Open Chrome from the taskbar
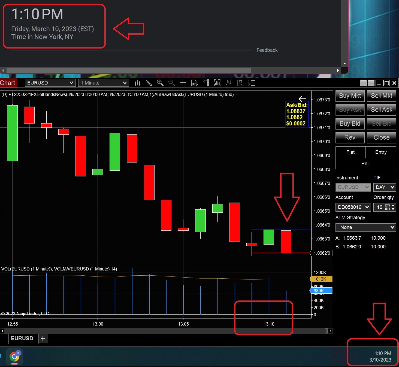The height and width of the screenshot is (367, 399). pos(14,356)
